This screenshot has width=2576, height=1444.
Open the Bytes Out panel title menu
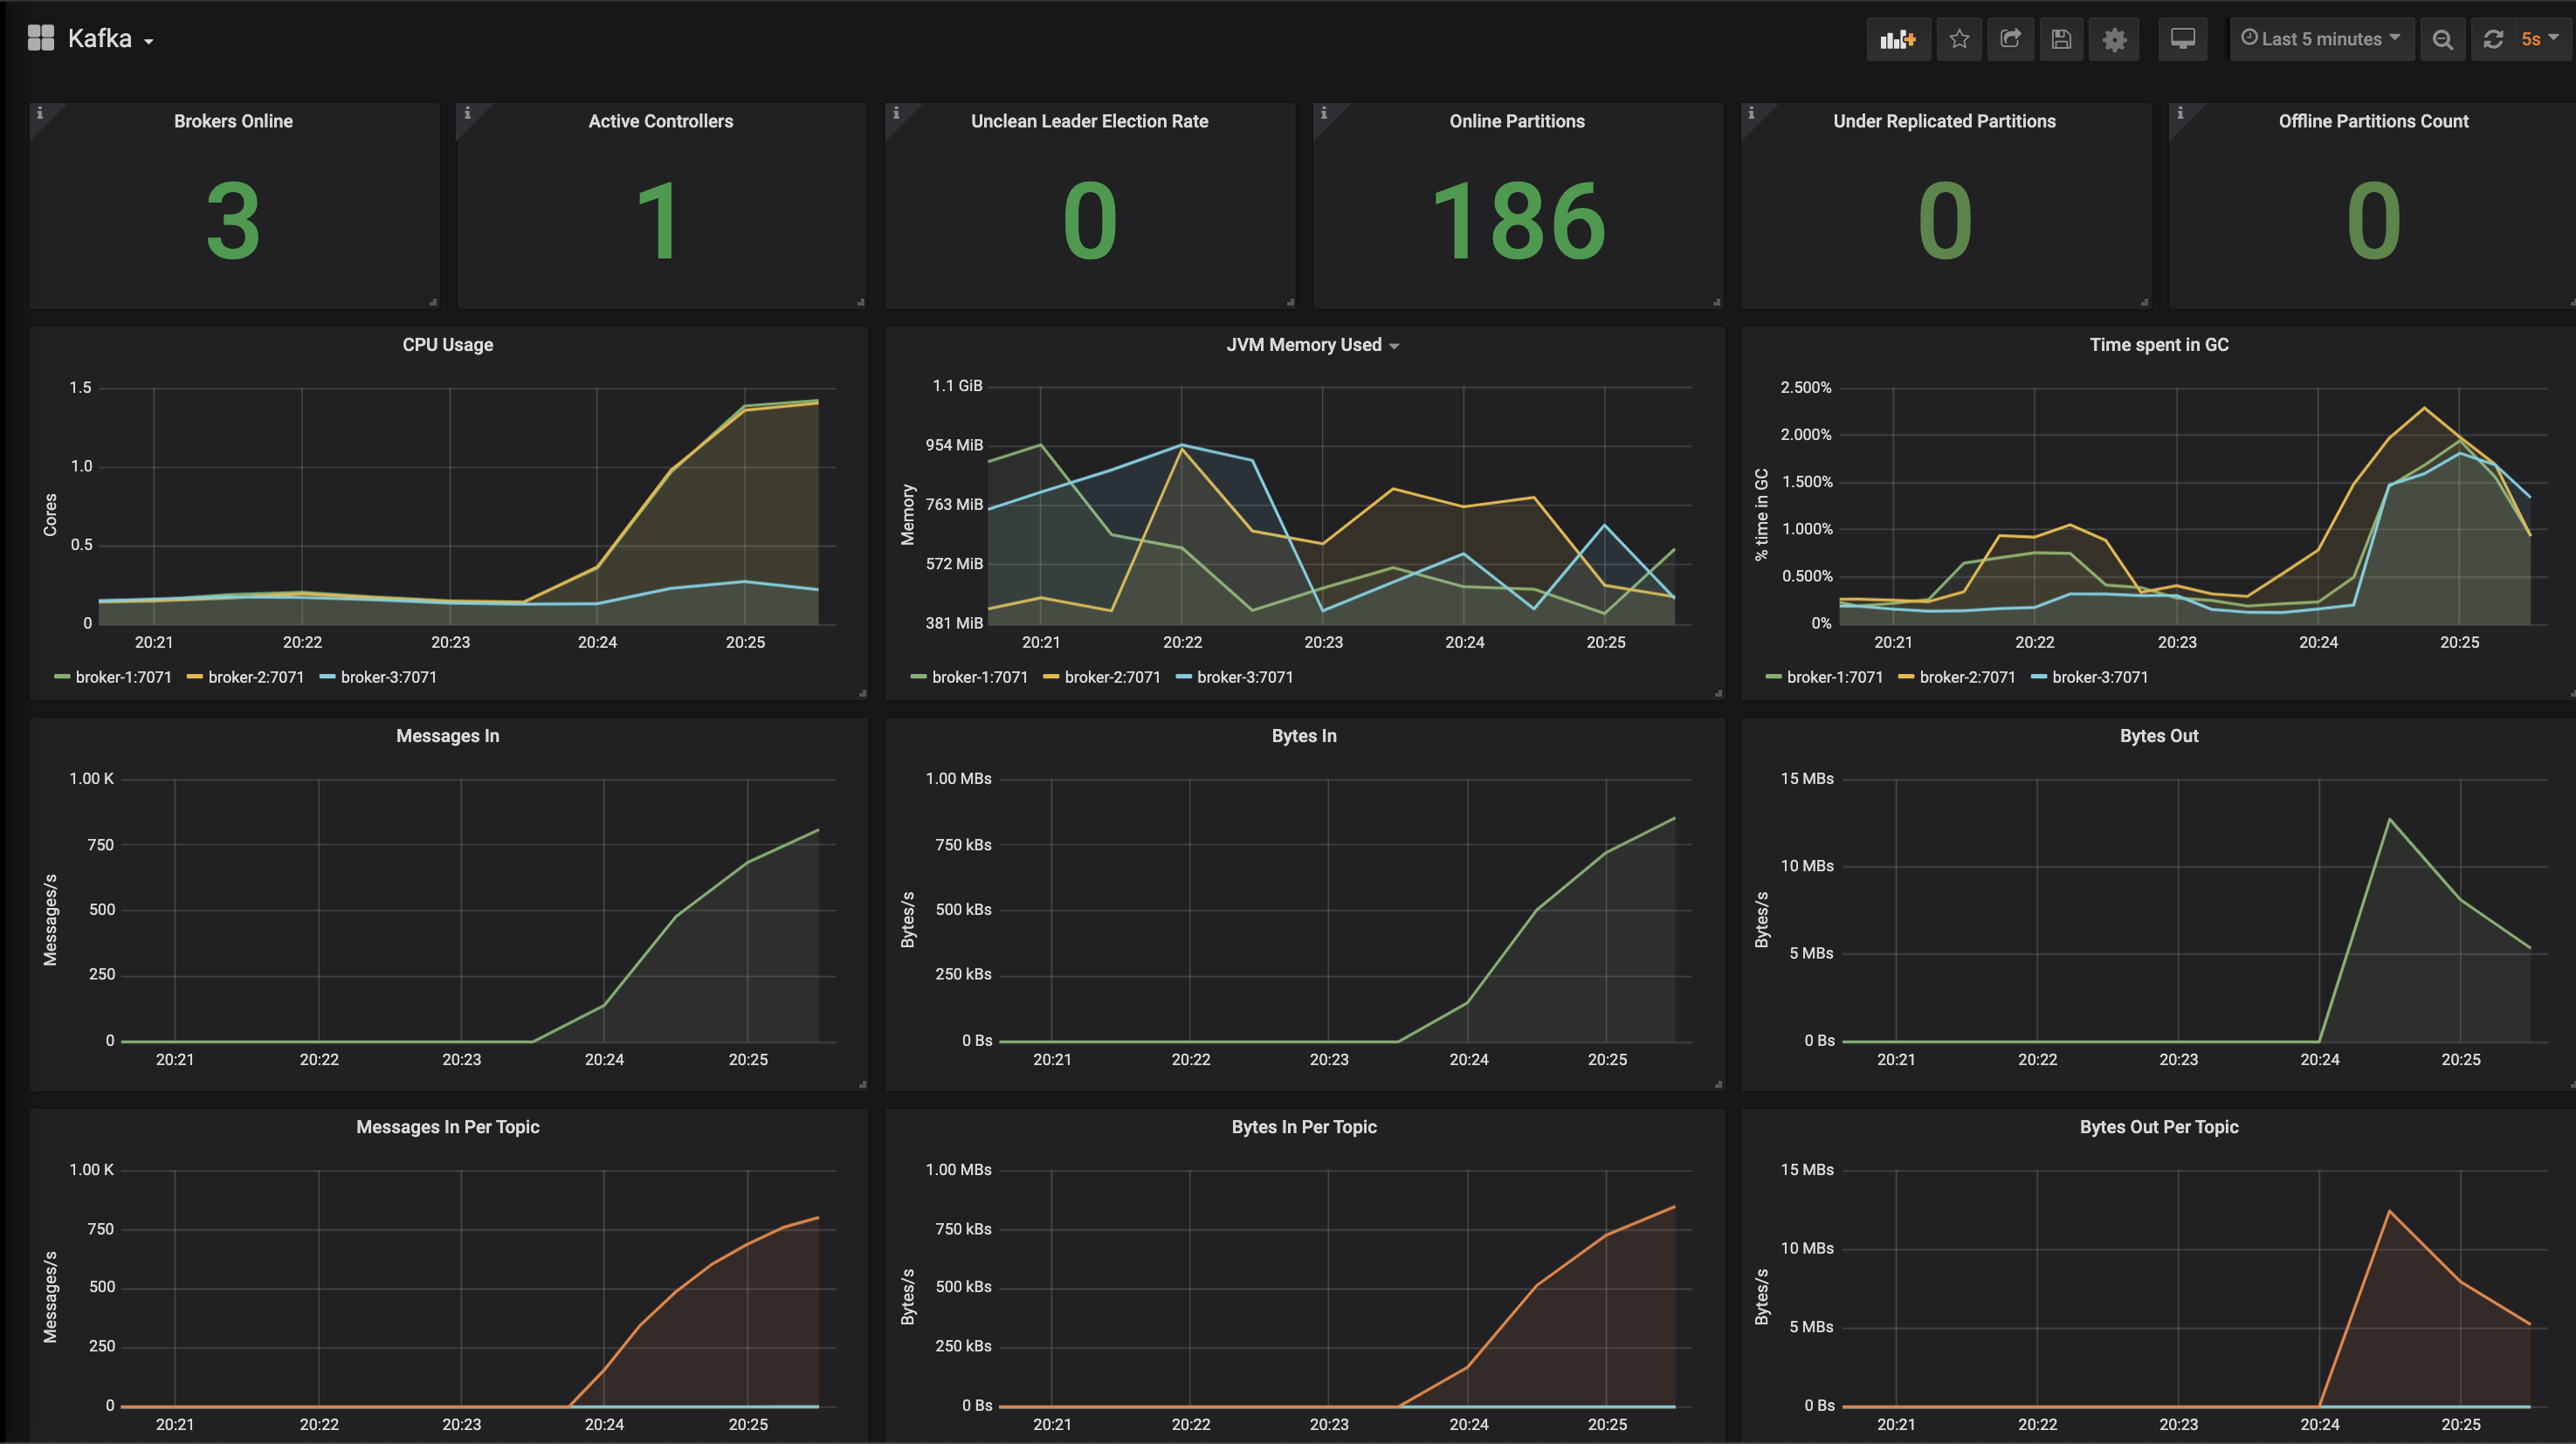point(2158,736)
